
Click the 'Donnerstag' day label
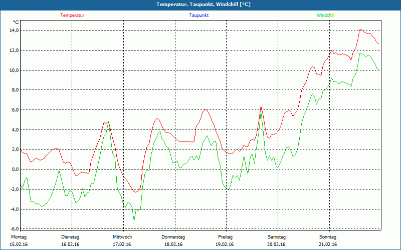pos(173,237)
